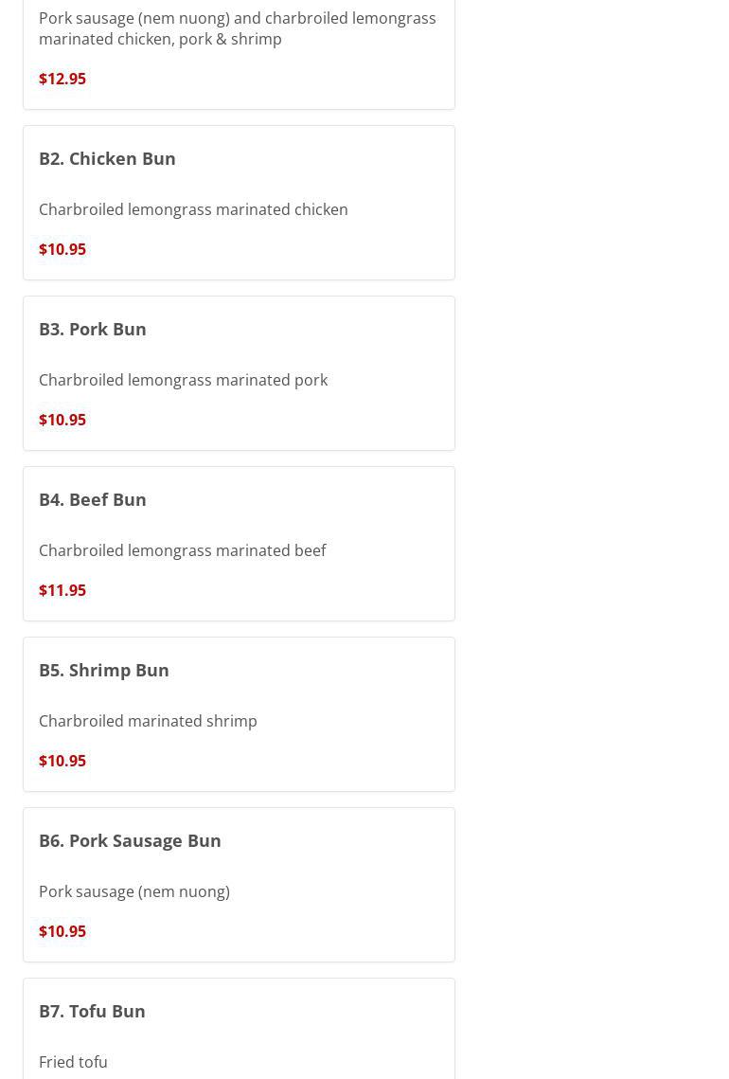Click the $12.95 price at top

(62, 79)
